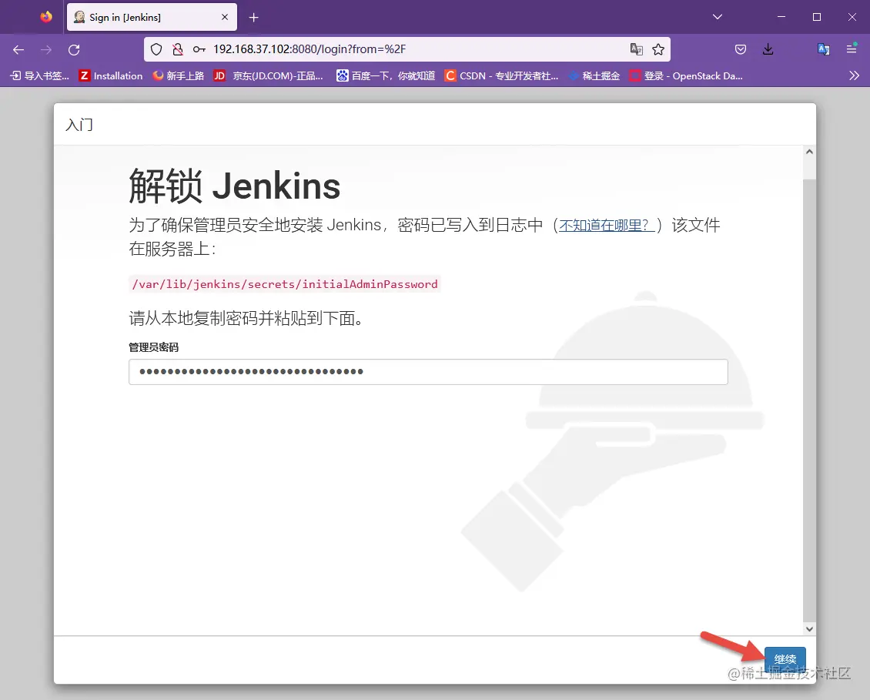870x700 pixels.
Task: Click the translation extension icon in toolbar
Action: click(823, 49)
